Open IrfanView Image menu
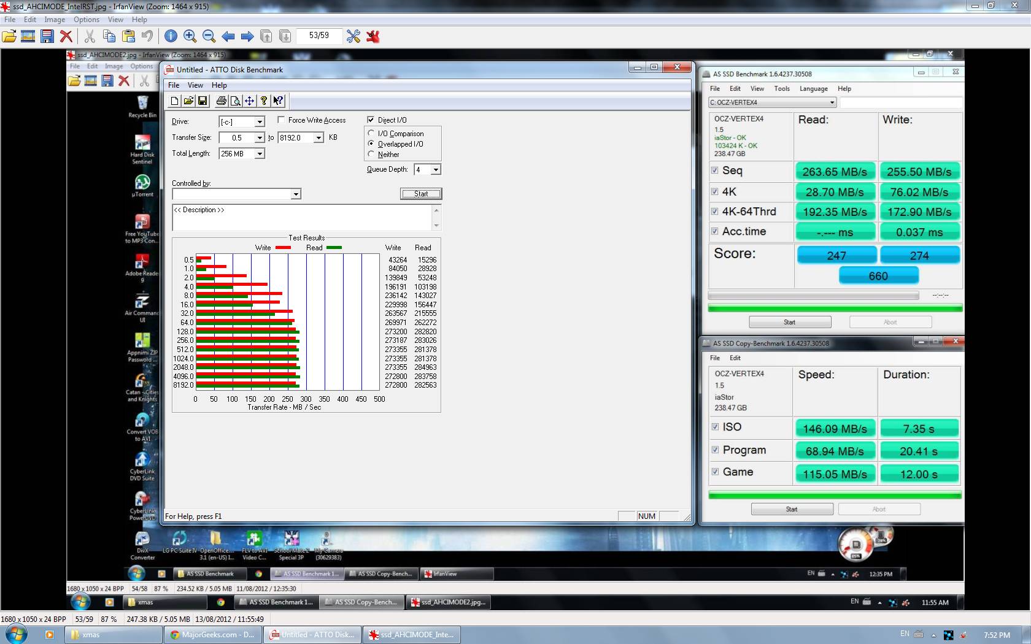 coord(55,20)
